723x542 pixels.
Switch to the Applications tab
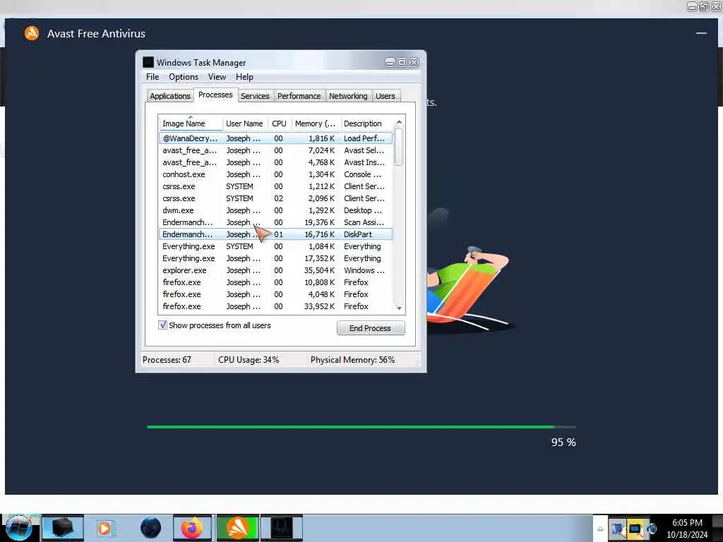coord(169,96)
